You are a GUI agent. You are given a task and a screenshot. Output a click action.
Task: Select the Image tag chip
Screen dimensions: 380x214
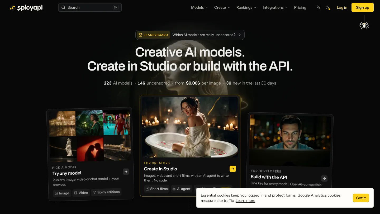62,193
